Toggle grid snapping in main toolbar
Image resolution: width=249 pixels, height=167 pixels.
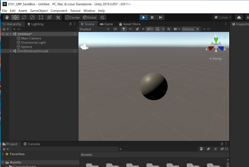pyautogui.click(x=102, y=17)
